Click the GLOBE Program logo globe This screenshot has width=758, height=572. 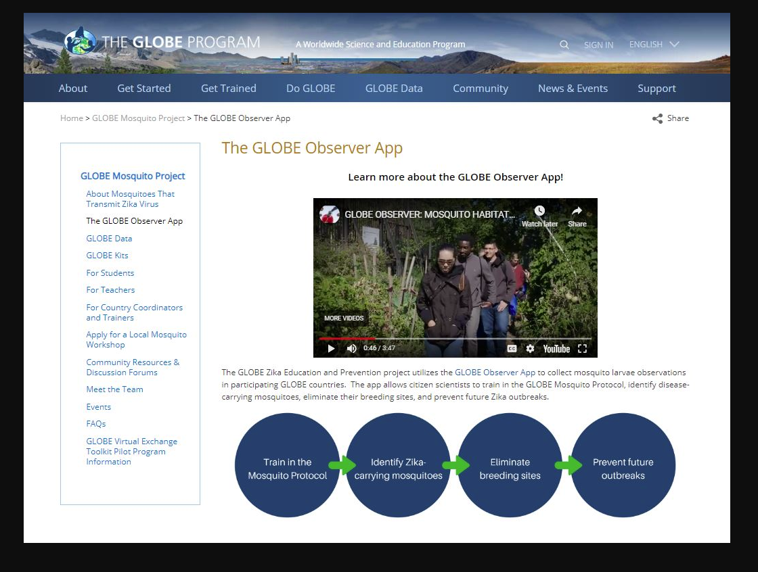(x=81, y=41)
